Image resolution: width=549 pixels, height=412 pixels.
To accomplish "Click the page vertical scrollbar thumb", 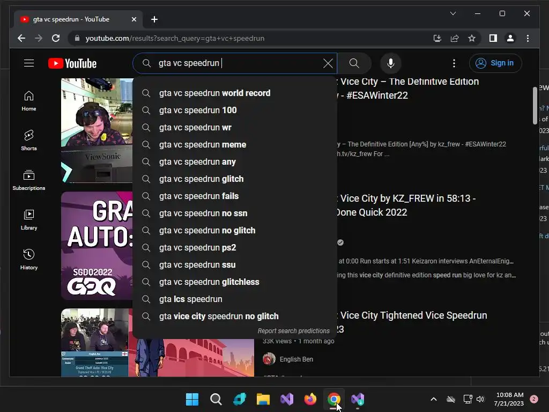I will [x=535, y=105].
